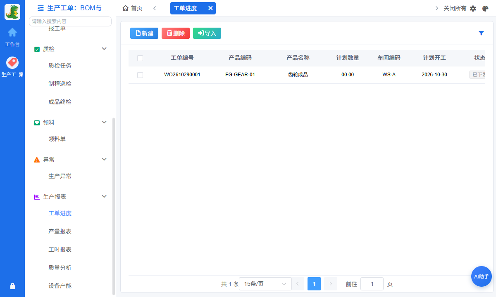Open the 15条/页 page size dropdown
The width and height of the screenshot is (496, 297).
tap(265, 284)
